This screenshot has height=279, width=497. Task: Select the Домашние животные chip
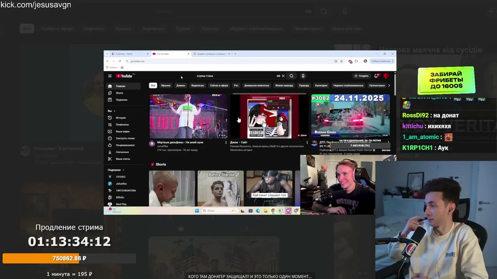click(257, 85)
